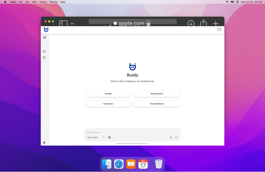This screenshot has height=172, width=265.
Task: Open Books from the Dock
Action: (131, 164)
